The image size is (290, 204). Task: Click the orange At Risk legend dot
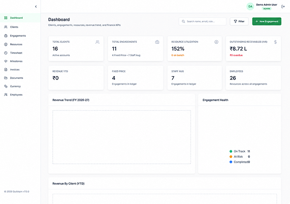pos(230,156)
